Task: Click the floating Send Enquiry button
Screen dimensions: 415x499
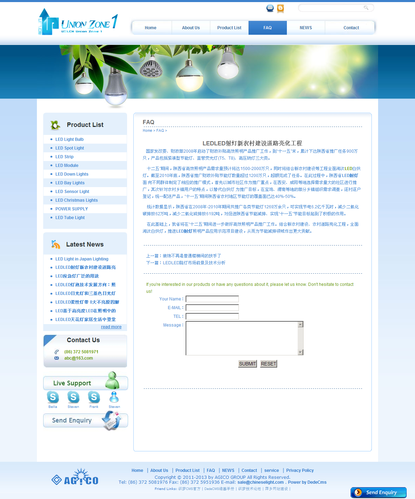Action: click(378, 492)
